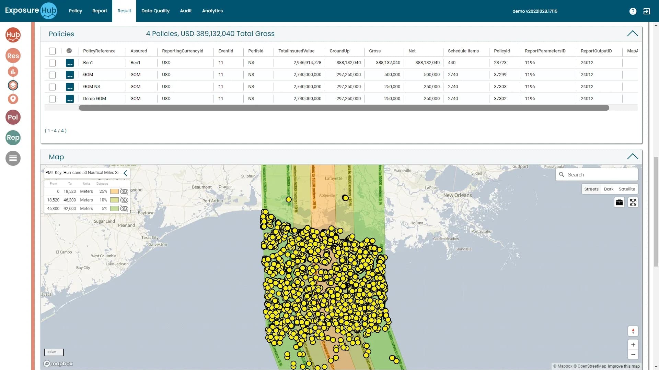Click the map toolbox briefcase icon
This screenshot has height=370, width=659.
tap(619, 202)
